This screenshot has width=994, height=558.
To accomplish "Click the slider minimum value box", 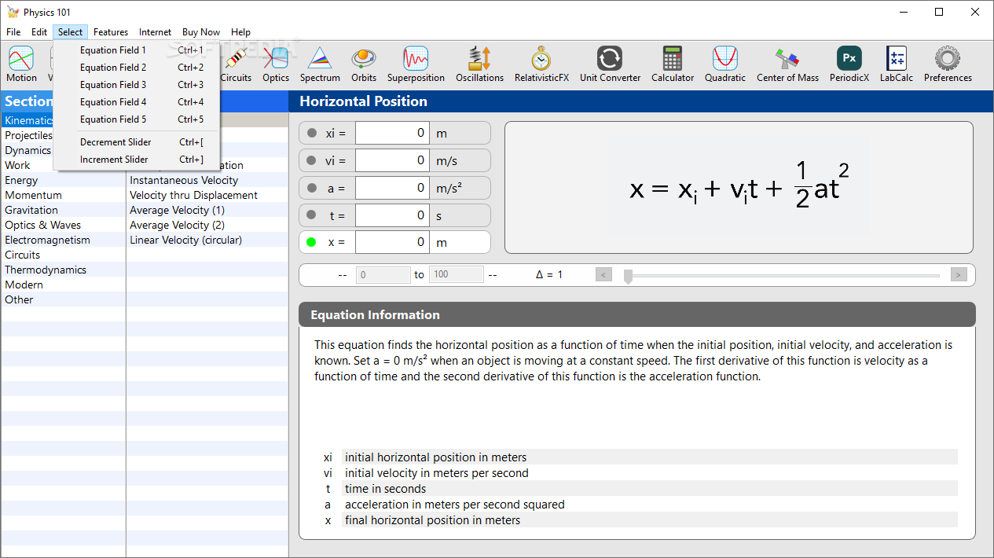I will coord(383,274).
